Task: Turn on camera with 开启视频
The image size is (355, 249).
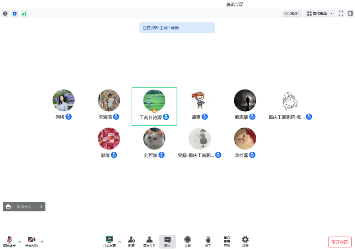Action: coord(31,242)
